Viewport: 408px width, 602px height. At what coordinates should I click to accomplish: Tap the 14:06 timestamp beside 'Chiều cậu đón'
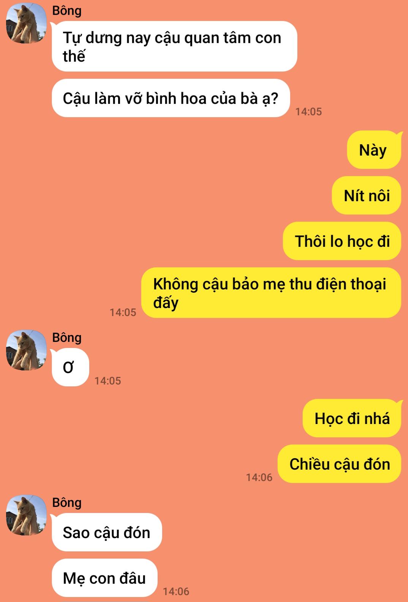[x=259, y=477]
